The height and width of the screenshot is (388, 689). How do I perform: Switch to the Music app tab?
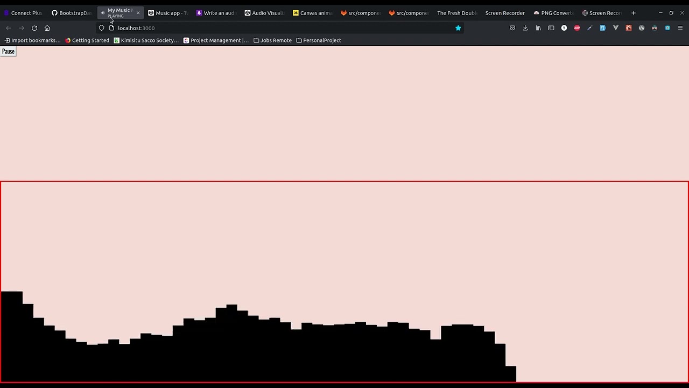point(168,13)
